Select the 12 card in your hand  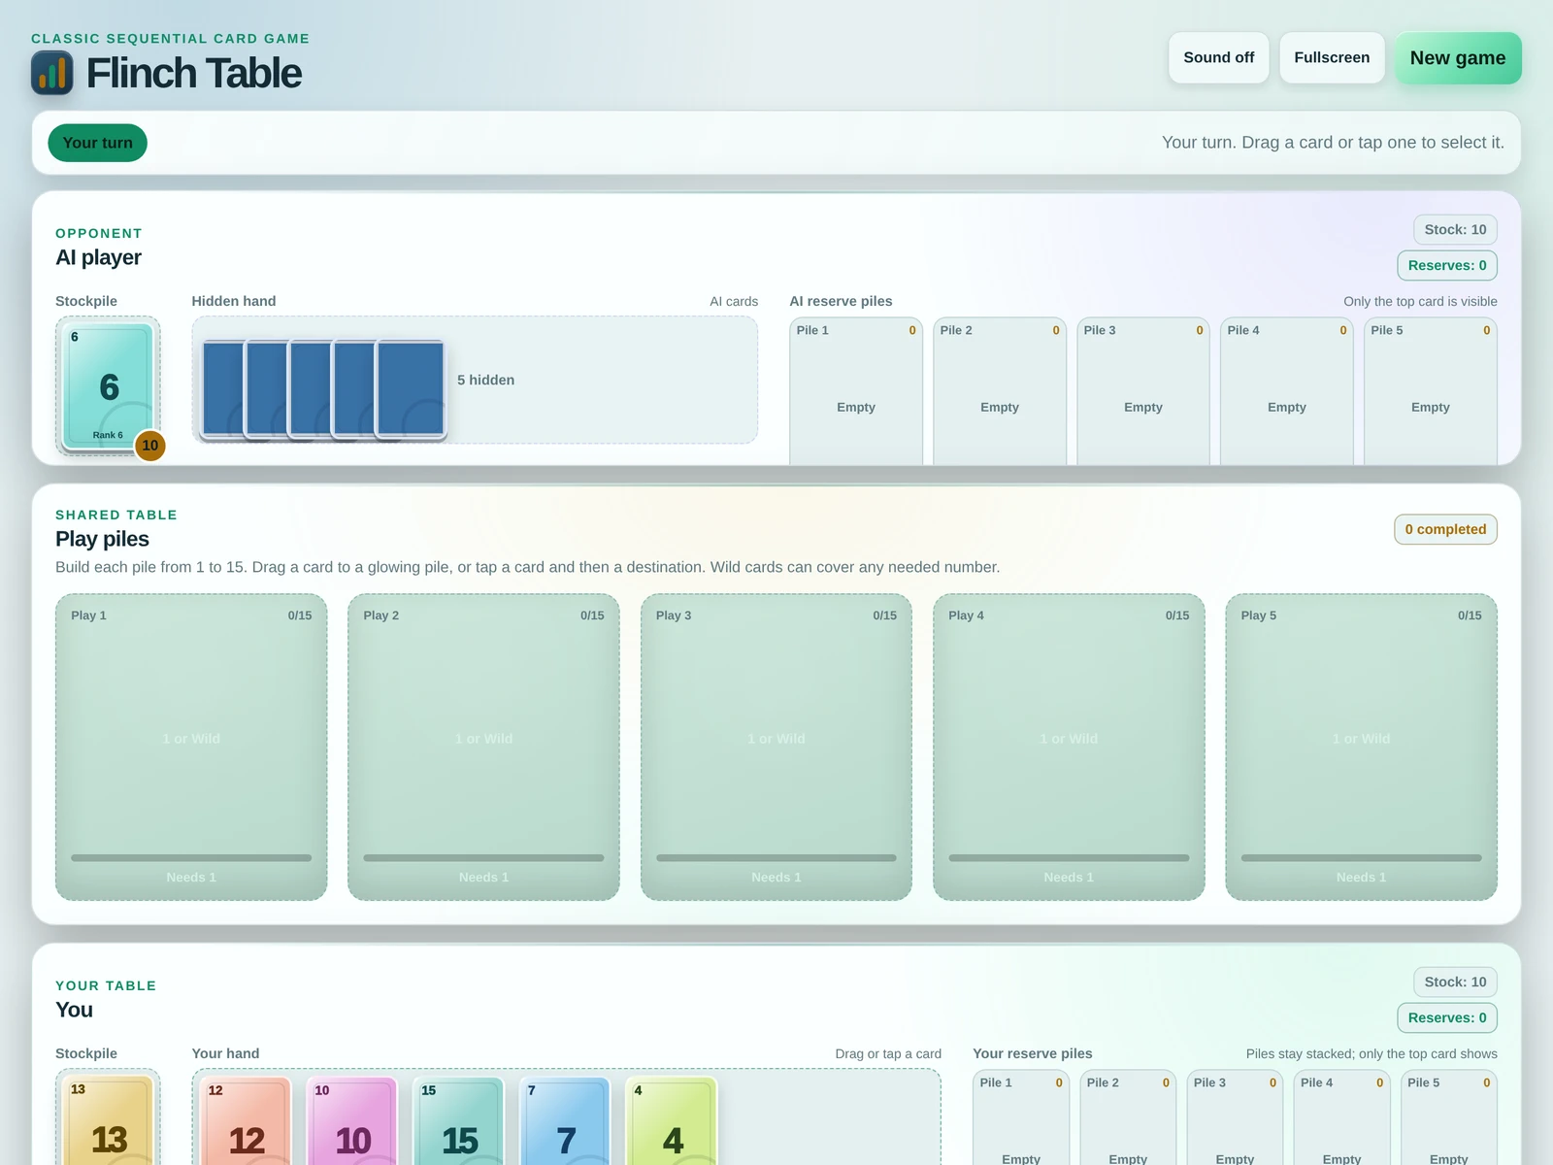(246, 1121)
